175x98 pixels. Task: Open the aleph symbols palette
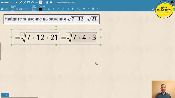tap(93, 9)
